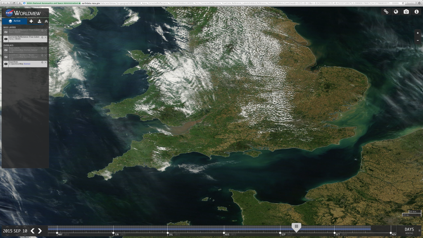The width and height of the screenshot is (423, 238).
Task: Go to the next day arrow
Action: [x=40, y=231]
